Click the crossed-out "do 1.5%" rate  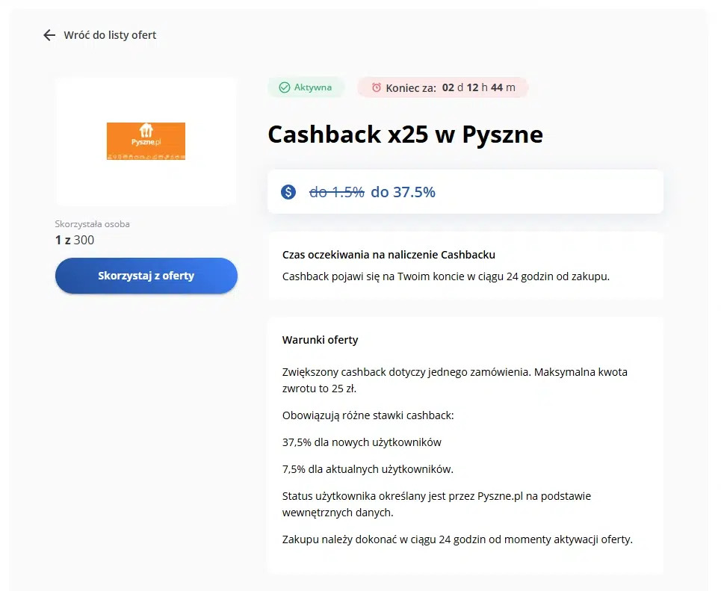pyautogui.click(x=337, y=192)
